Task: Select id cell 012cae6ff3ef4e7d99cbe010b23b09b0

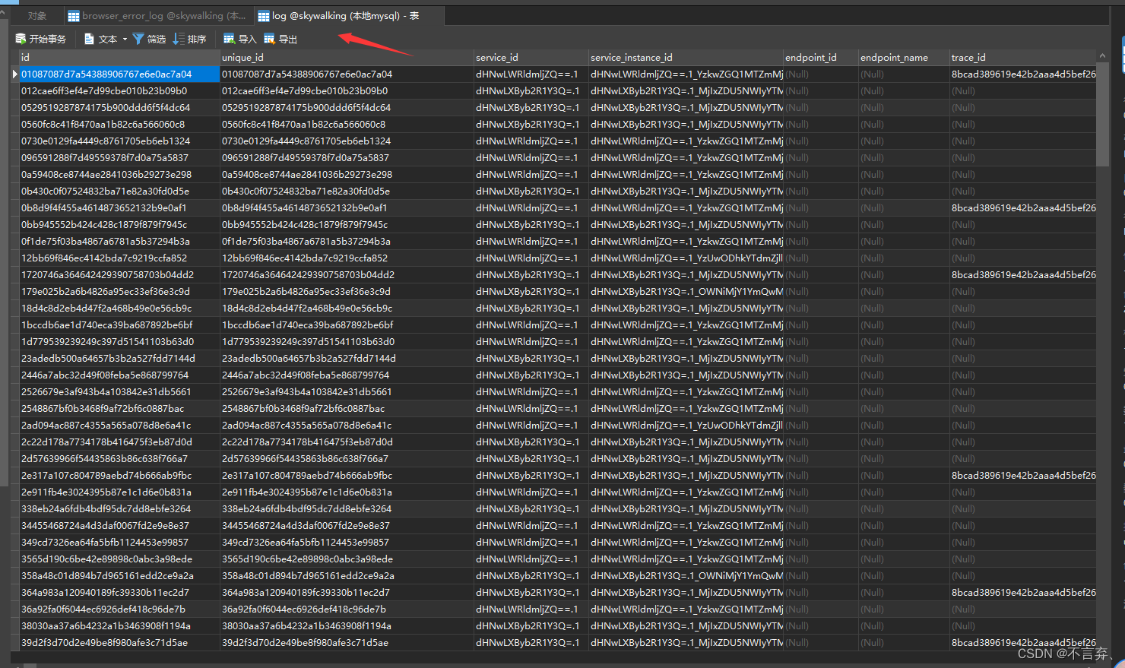Action: click(x=119, y=91)
